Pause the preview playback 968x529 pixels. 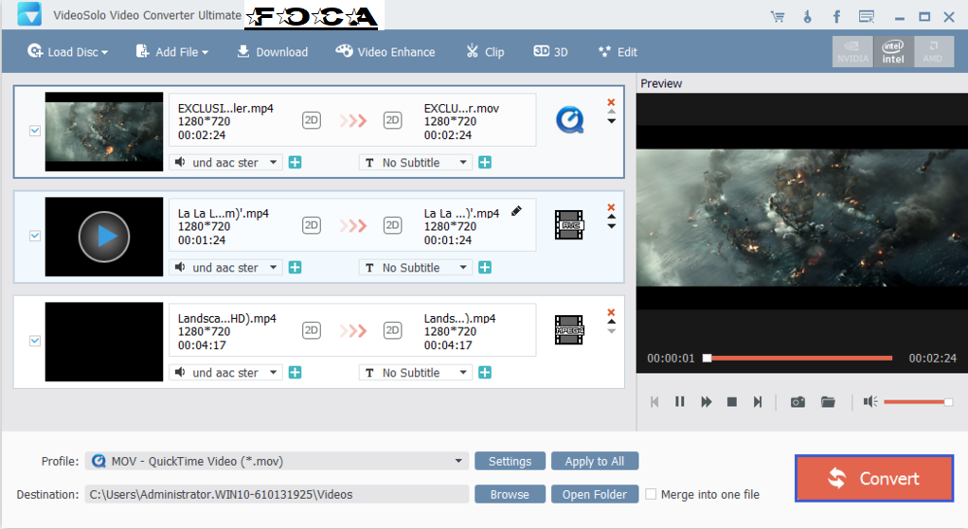[x=680, y=402]
